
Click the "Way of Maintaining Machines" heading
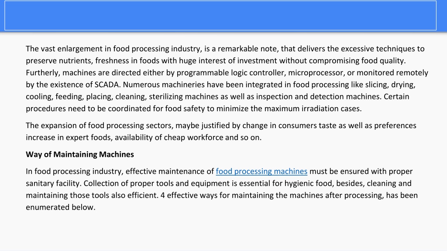point(80,154)
